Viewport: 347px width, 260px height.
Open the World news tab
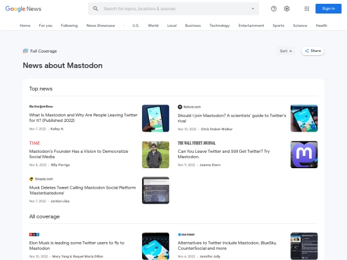[x=153, y=26]
